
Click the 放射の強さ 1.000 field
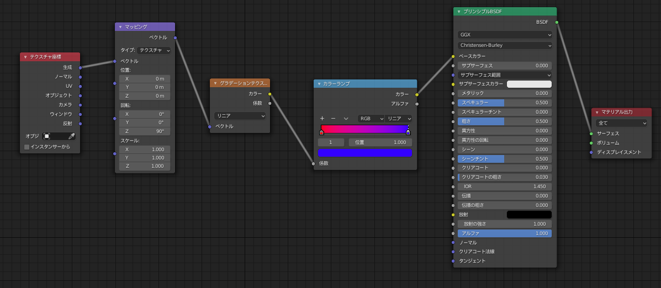(x=505, y=224)
